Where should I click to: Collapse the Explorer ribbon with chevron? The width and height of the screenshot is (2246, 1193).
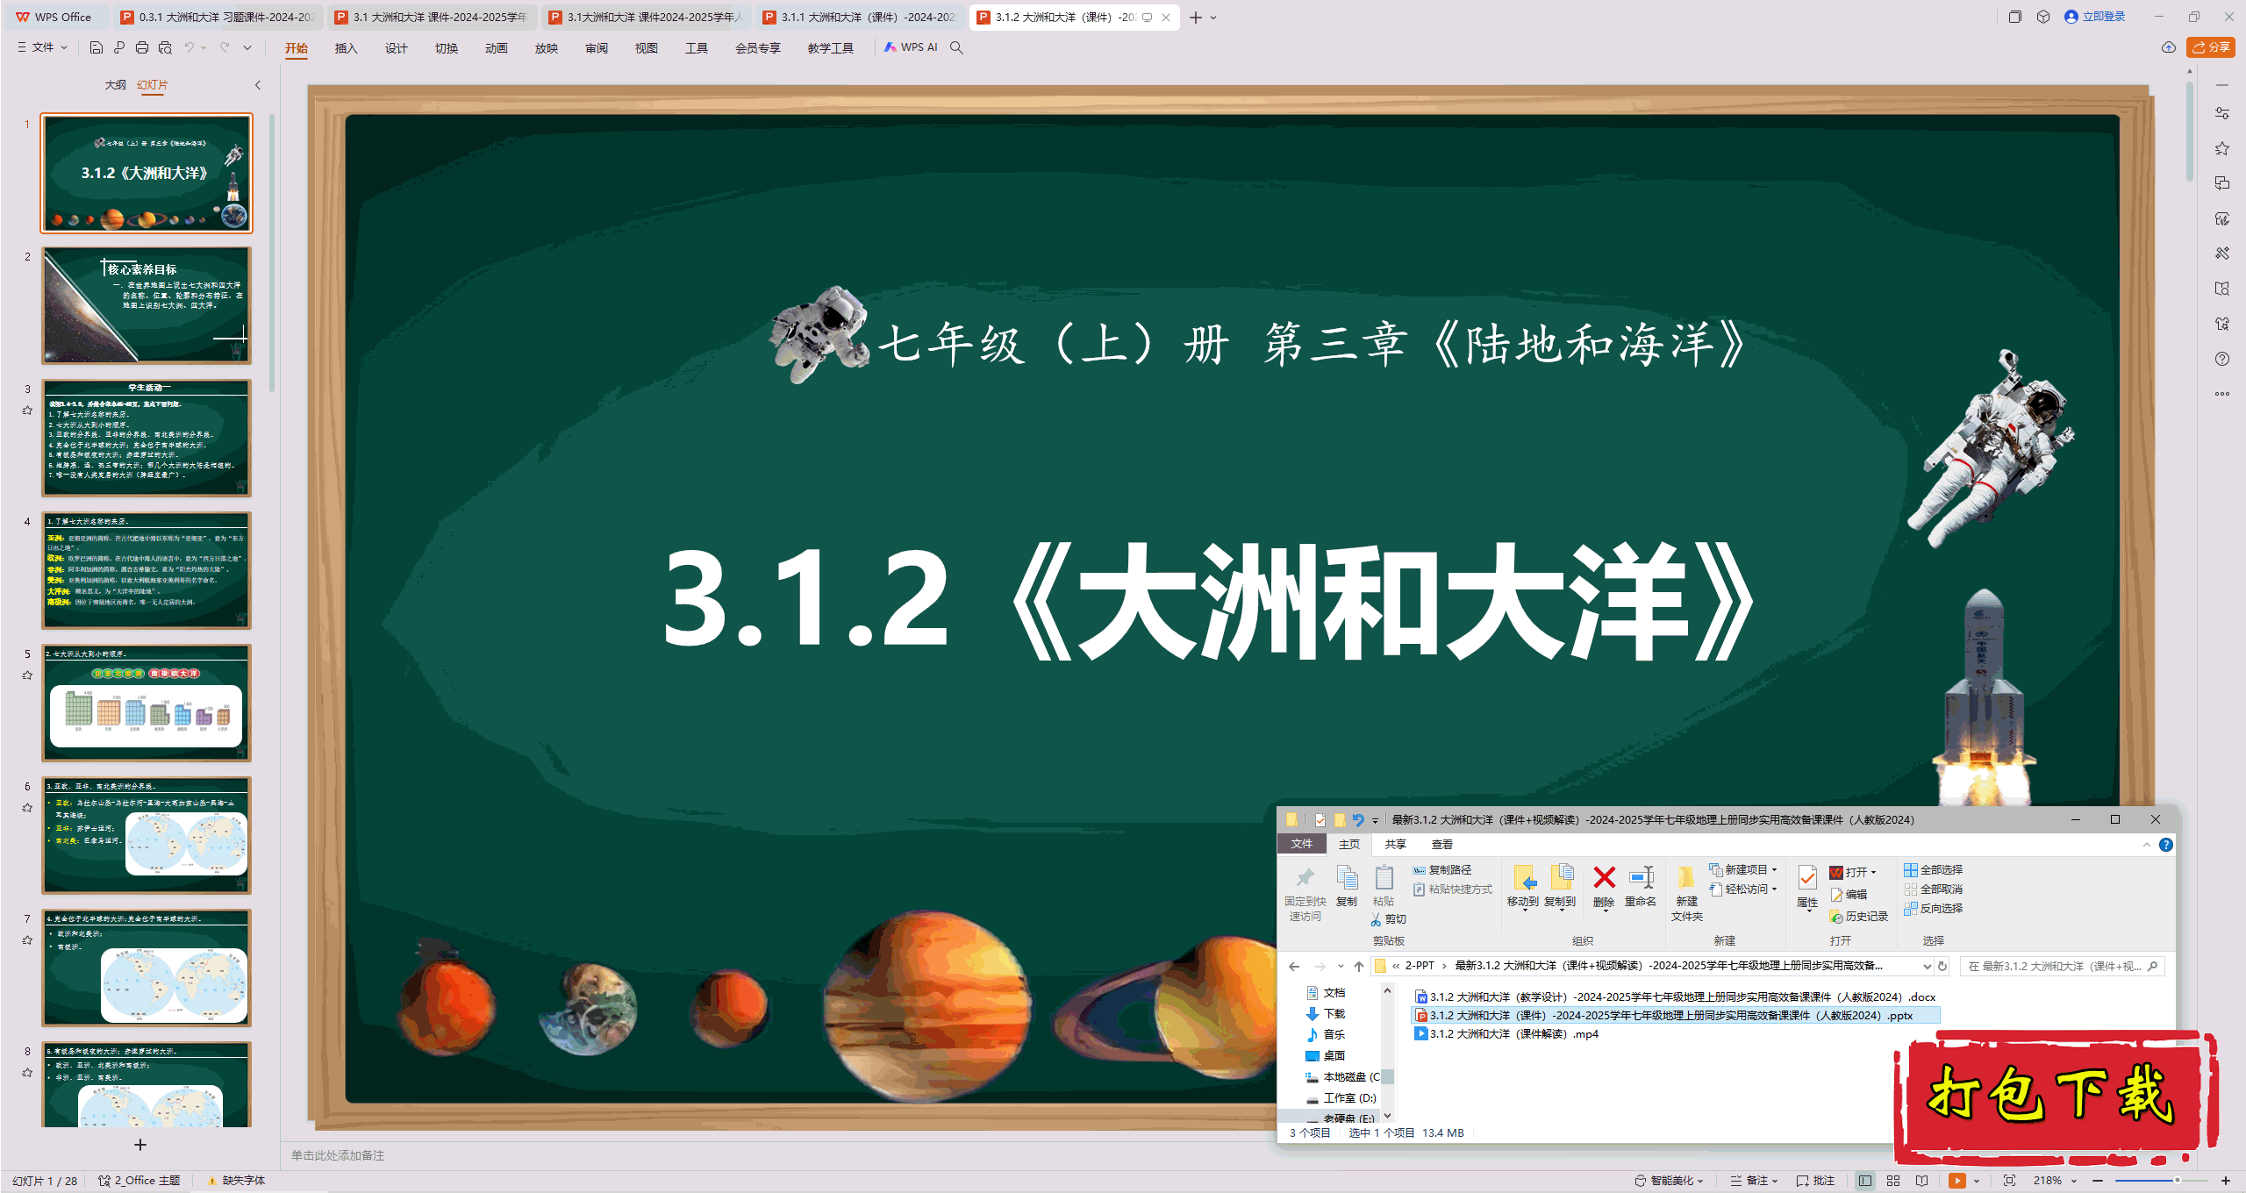tap(2147, 845)
